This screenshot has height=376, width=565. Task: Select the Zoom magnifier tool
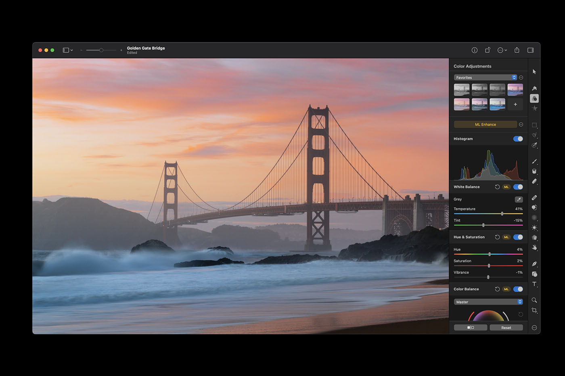click(x=534, y=300)
